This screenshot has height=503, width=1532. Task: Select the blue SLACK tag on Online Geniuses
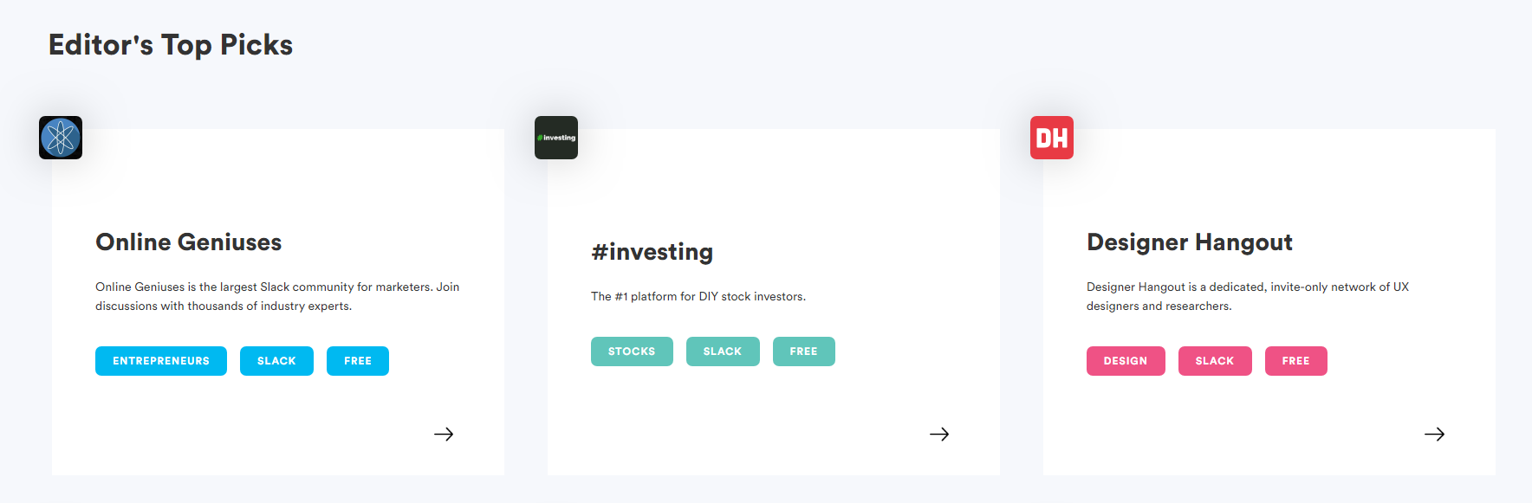coord(276,361)
